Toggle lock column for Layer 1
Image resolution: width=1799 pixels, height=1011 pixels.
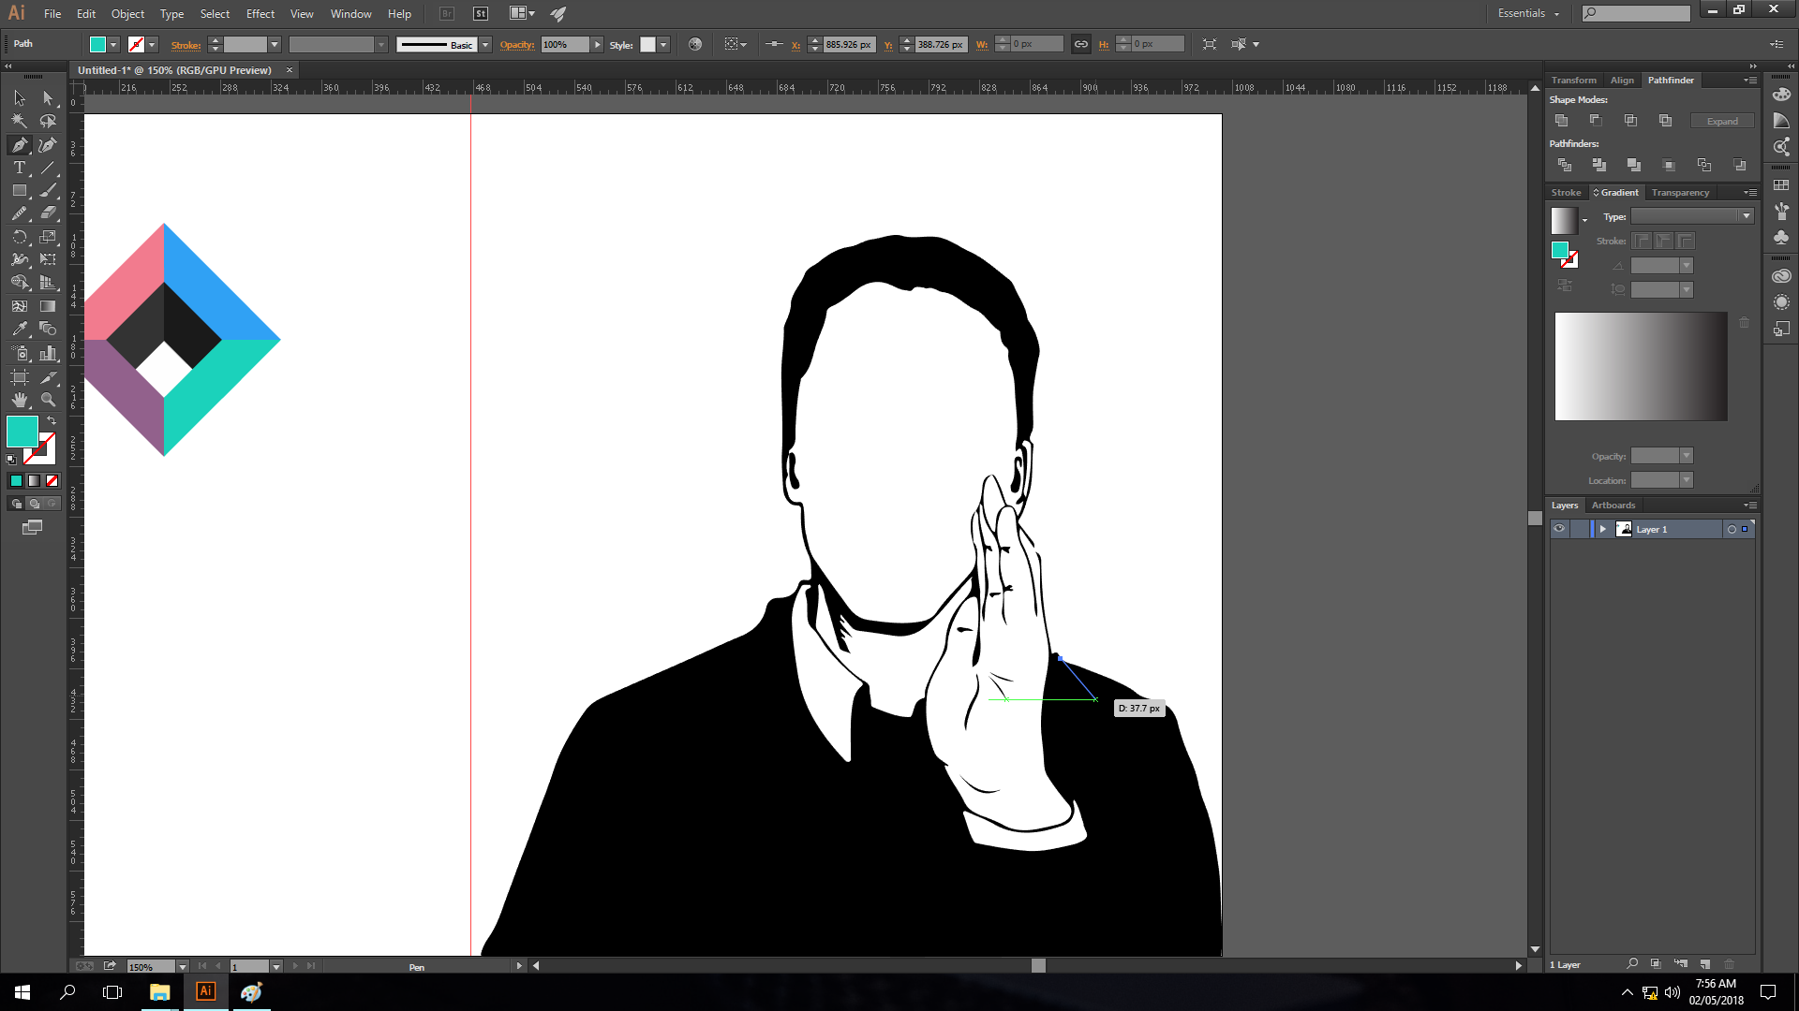pos(1579,529)
